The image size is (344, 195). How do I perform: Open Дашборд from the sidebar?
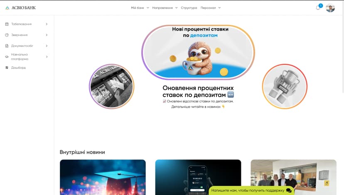click(18, 67)
